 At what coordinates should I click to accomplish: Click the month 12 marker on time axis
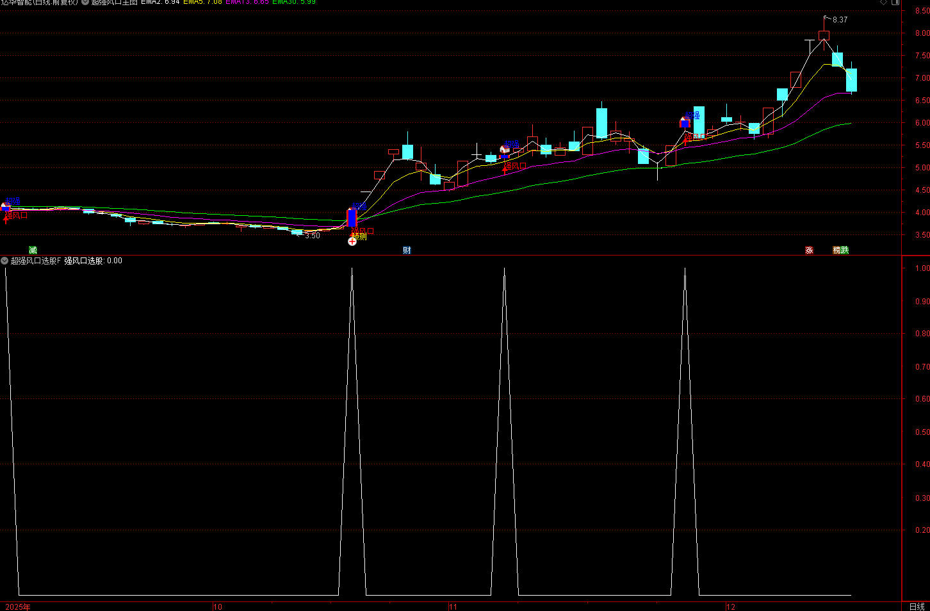click(x=731, y=607)
